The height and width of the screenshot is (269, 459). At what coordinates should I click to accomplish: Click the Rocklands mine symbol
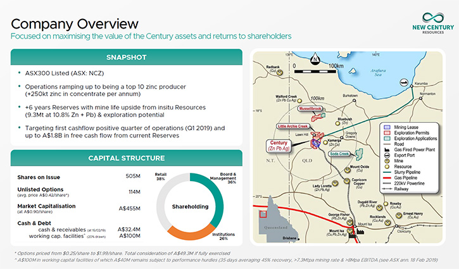pyautogui.click(x=389, y=223)
